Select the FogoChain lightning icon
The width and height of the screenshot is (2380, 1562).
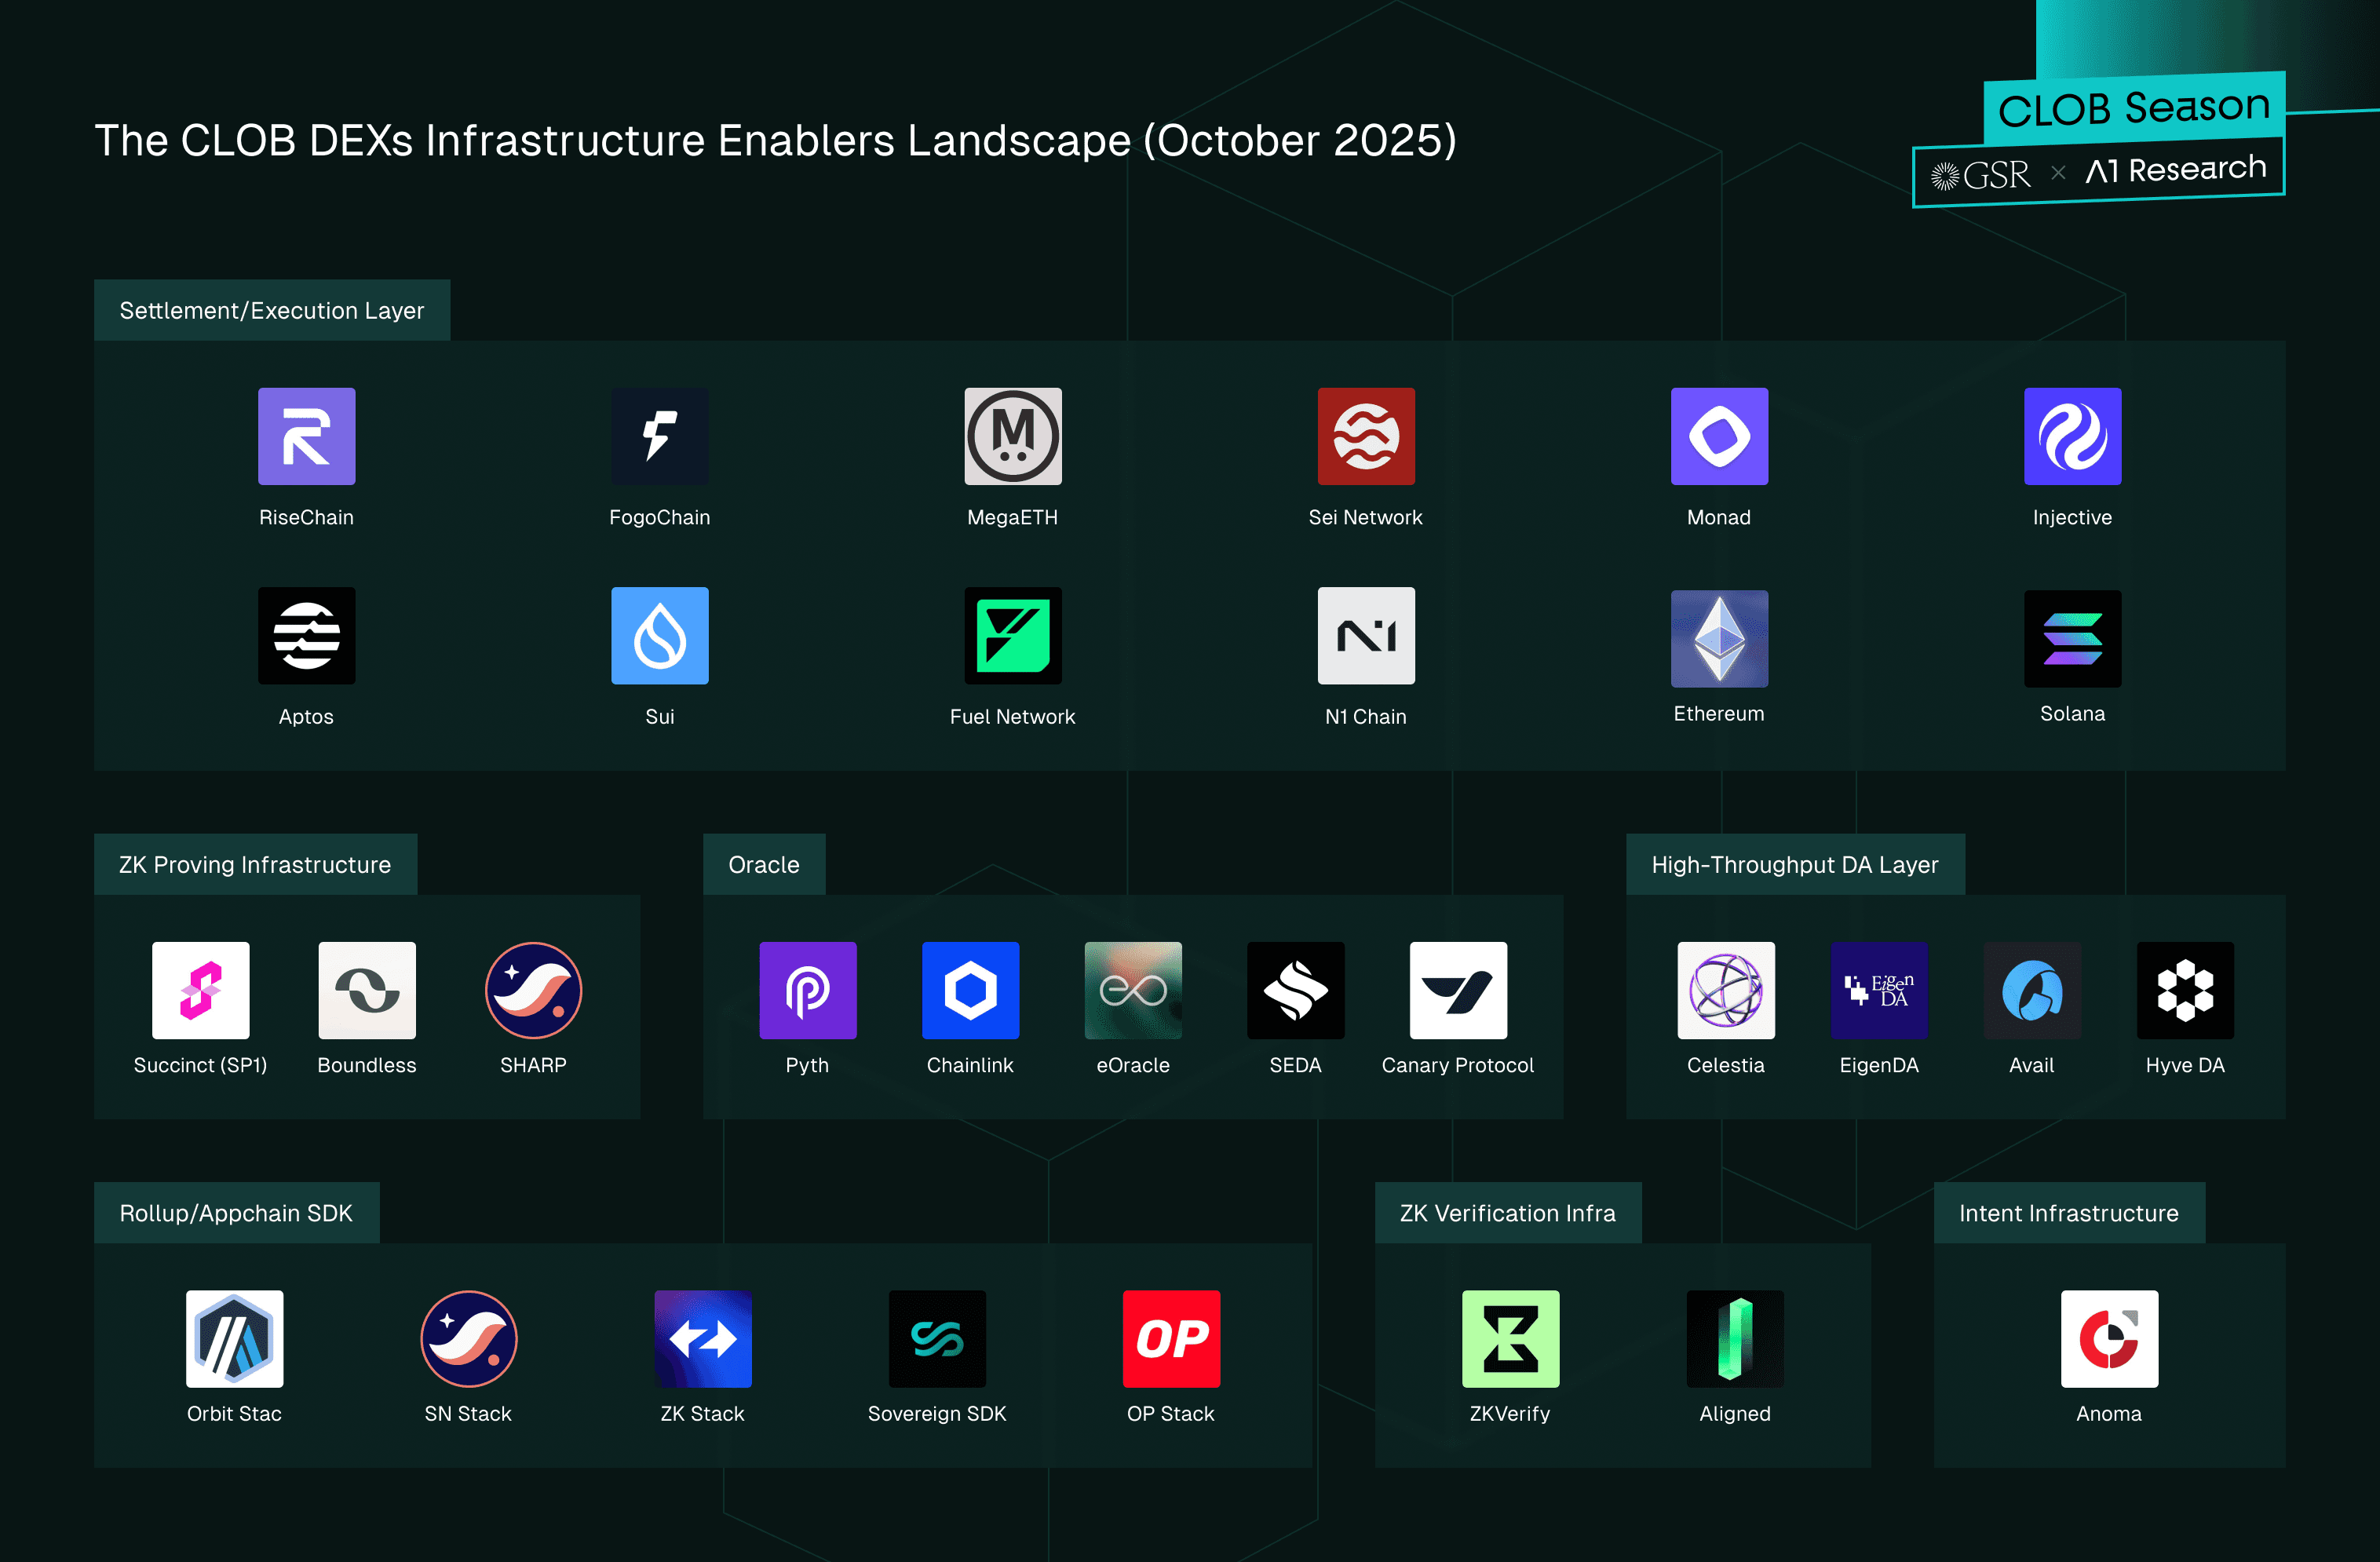[x=660, y=436]
